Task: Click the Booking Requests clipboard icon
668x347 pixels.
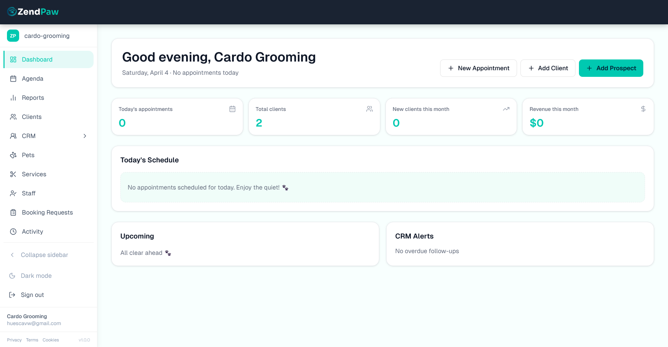Action: point(13,212)
